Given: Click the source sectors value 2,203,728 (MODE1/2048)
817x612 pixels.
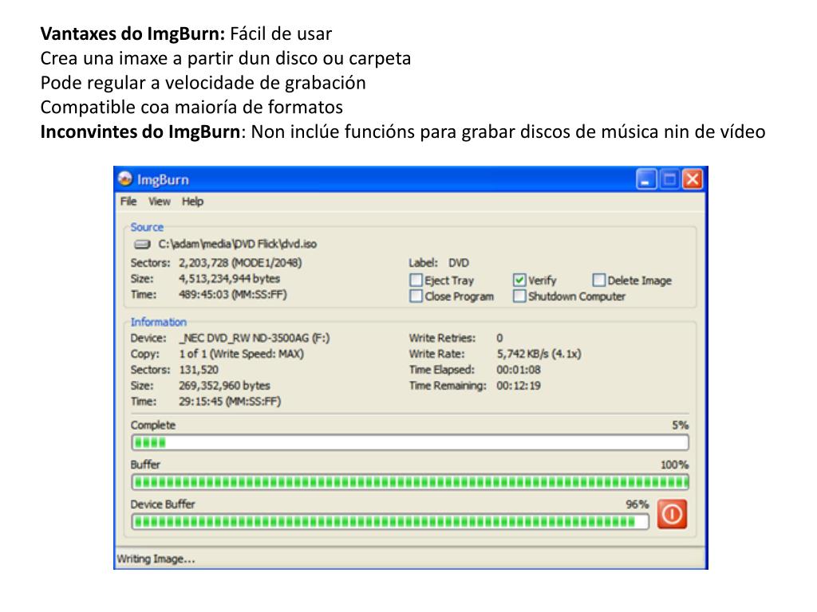Looking at the screenshot, I should pyautogui.click(x=240, y=263).
